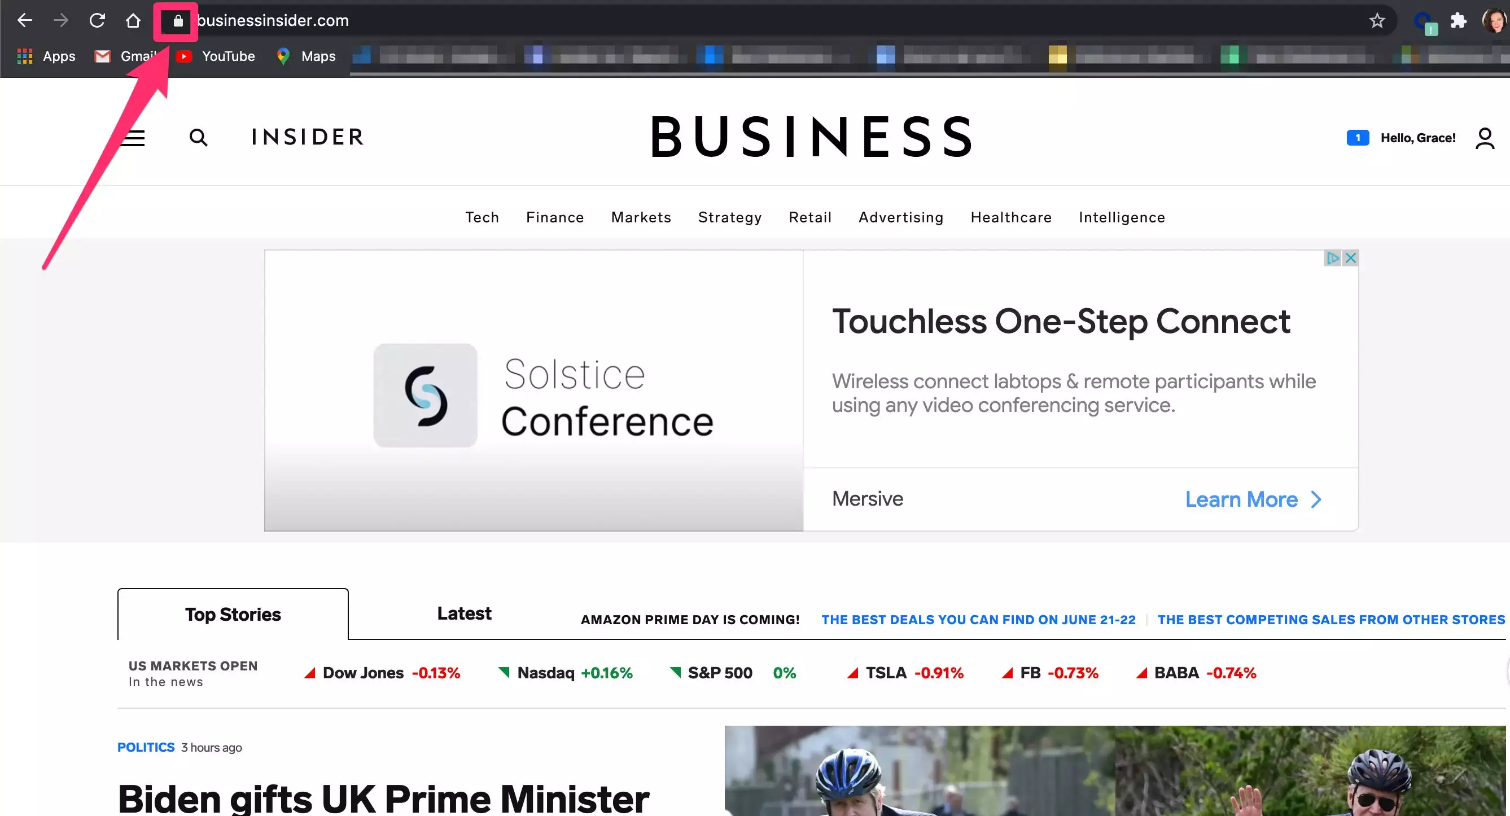Viewport: 1510px width, 816px height.
Task: Open the user account profile icon
Action: [1485, 138]
